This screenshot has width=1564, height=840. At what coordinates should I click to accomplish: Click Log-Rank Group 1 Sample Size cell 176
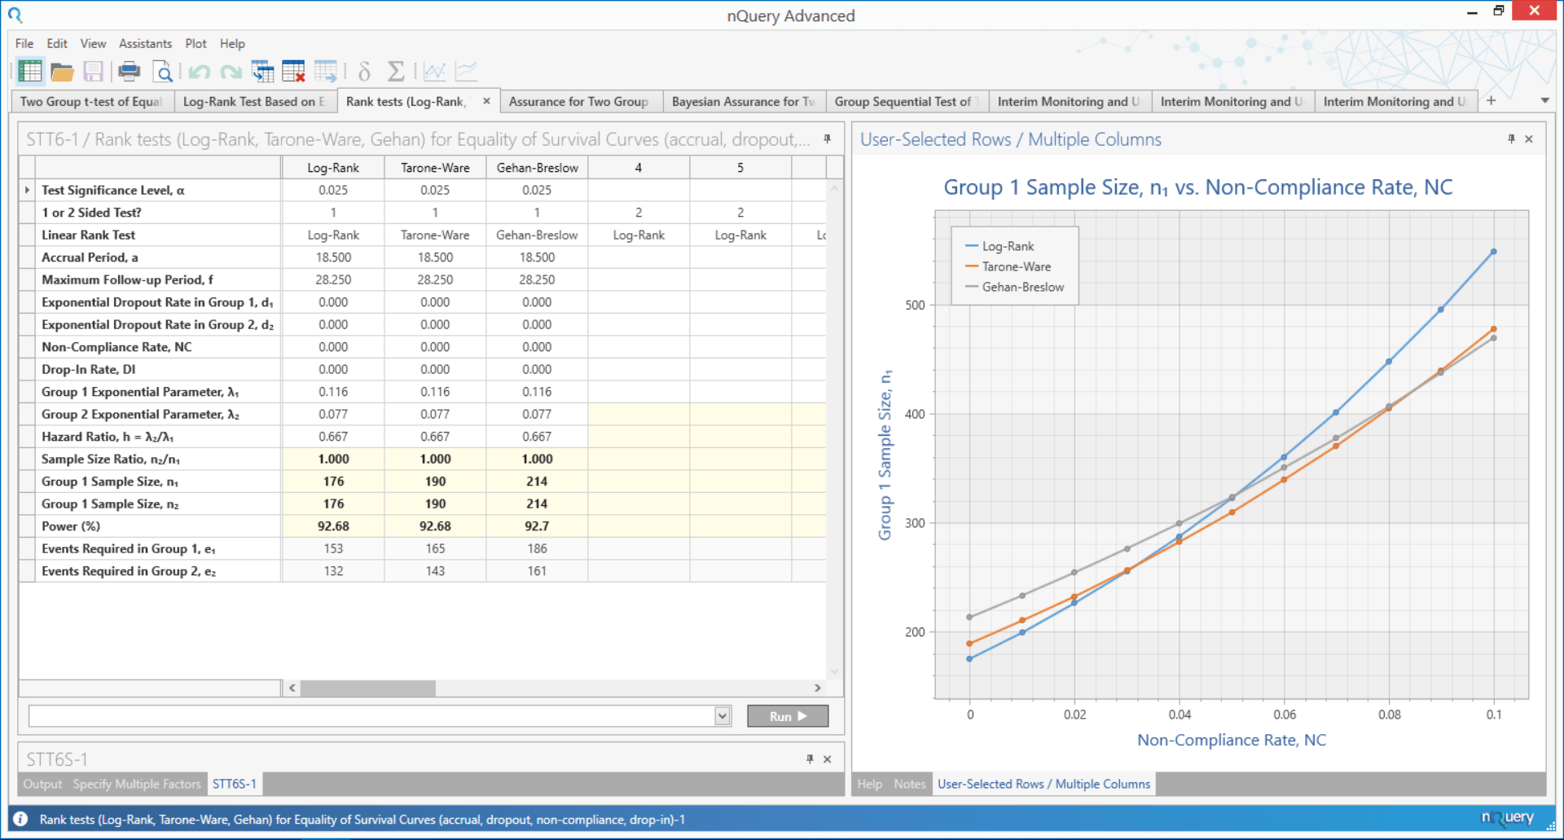(x=333, y=482)
